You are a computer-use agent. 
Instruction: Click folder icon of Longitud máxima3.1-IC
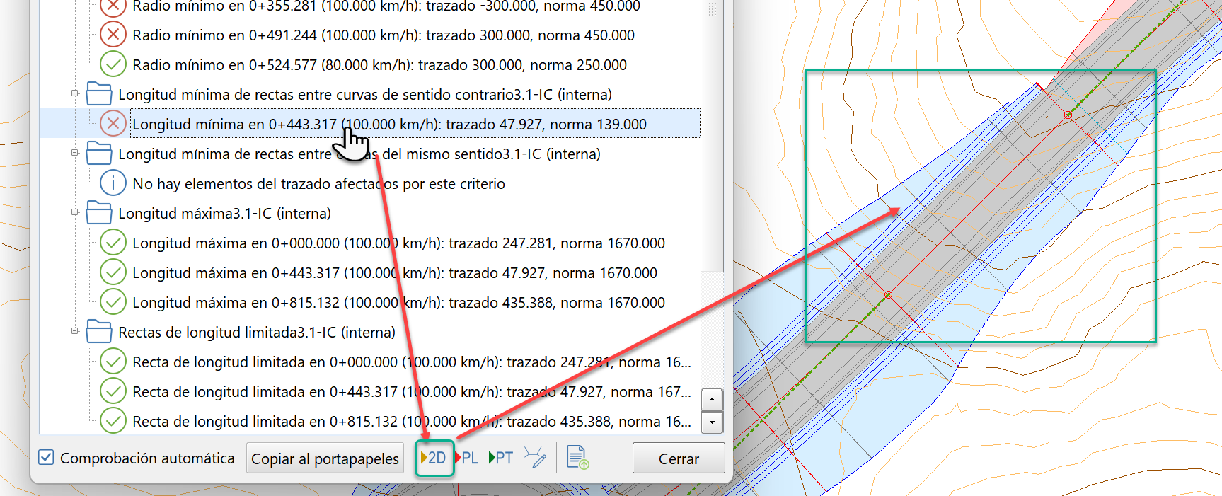[x=99, y=212]
